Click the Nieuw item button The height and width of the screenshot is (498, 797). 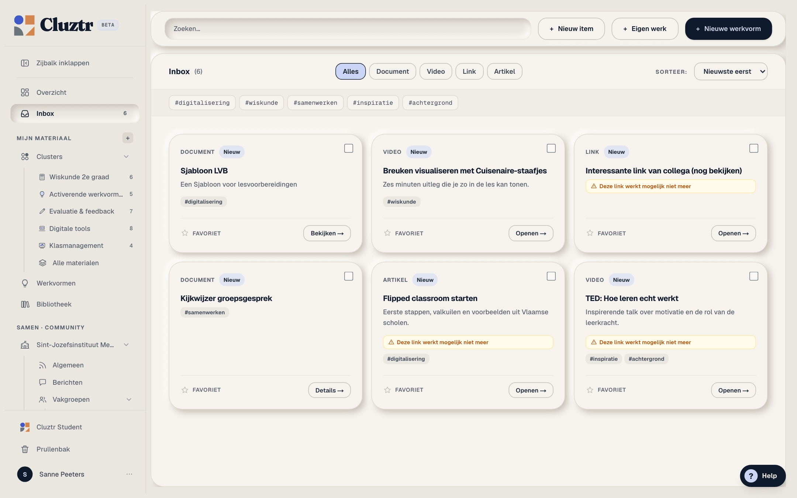click(571, 29)
